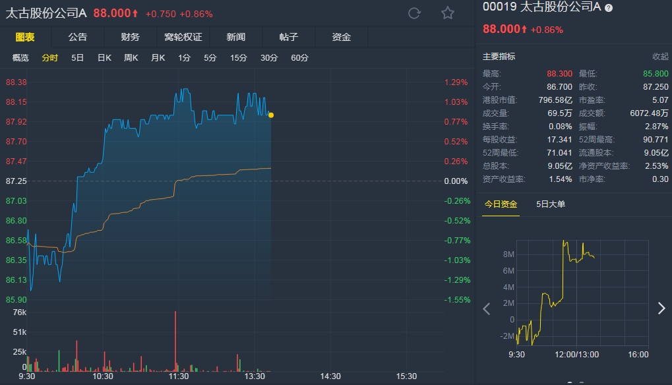Advance to the next capital flow chart

tap(661, 309)
